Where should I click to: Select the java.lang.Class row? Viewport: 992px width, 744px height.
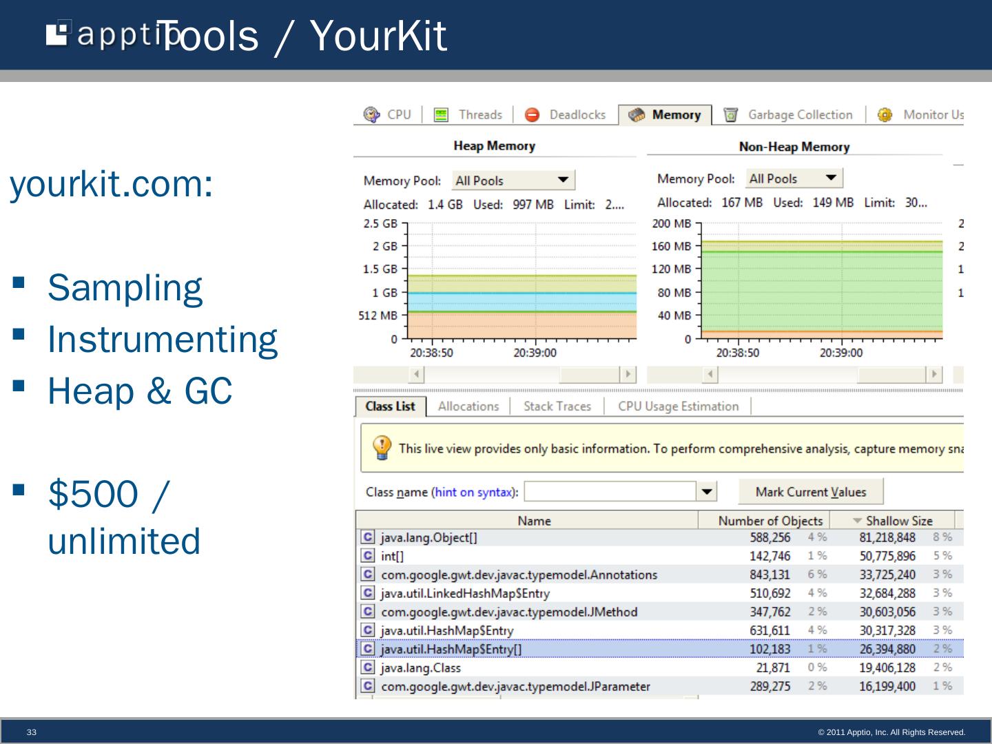(x=659, y=668)
